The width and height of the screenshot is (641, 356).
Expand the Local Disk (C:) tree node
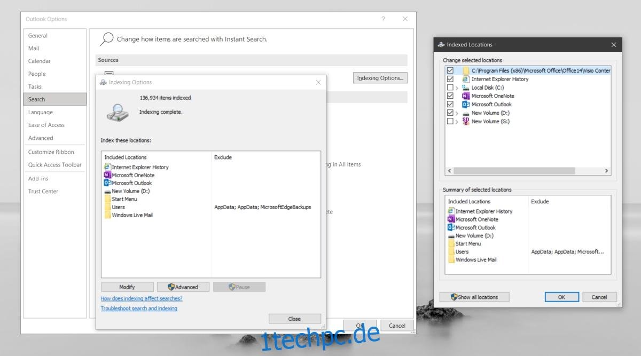pos(457,88)
